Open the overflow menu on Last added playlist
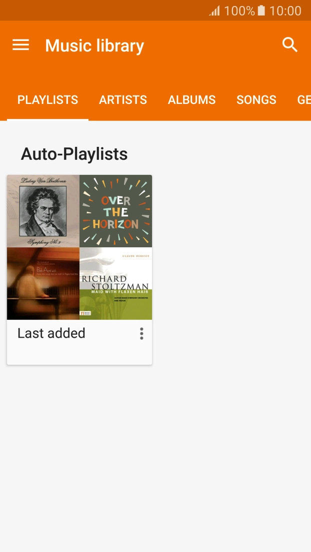The height and width of the screenshot is (552, 311). point(141,334)
